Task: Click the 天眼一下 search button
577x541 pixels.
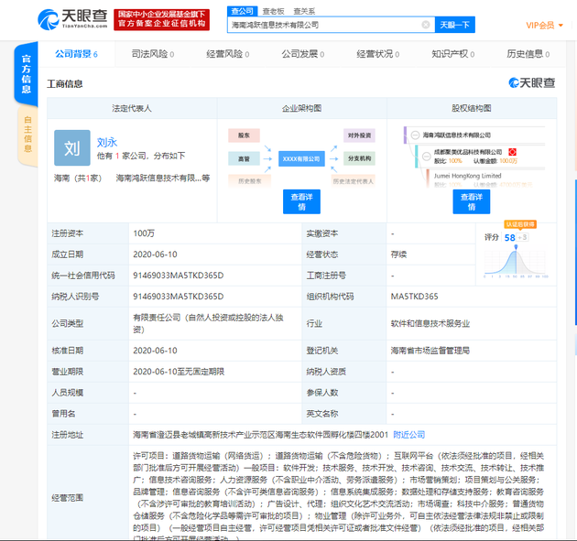Action: pyautogui.click(x=455, y=25)
